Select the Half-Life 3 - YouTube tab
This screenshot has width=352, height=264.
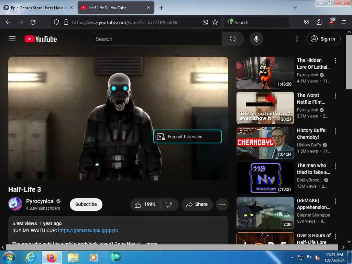coord(112,8)
